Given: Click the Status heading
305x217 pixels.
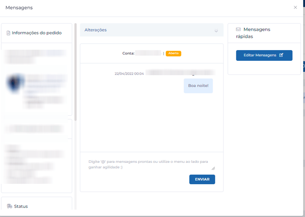Looking at the screenshot, I should pyautogui.click(x=21, y=206).
